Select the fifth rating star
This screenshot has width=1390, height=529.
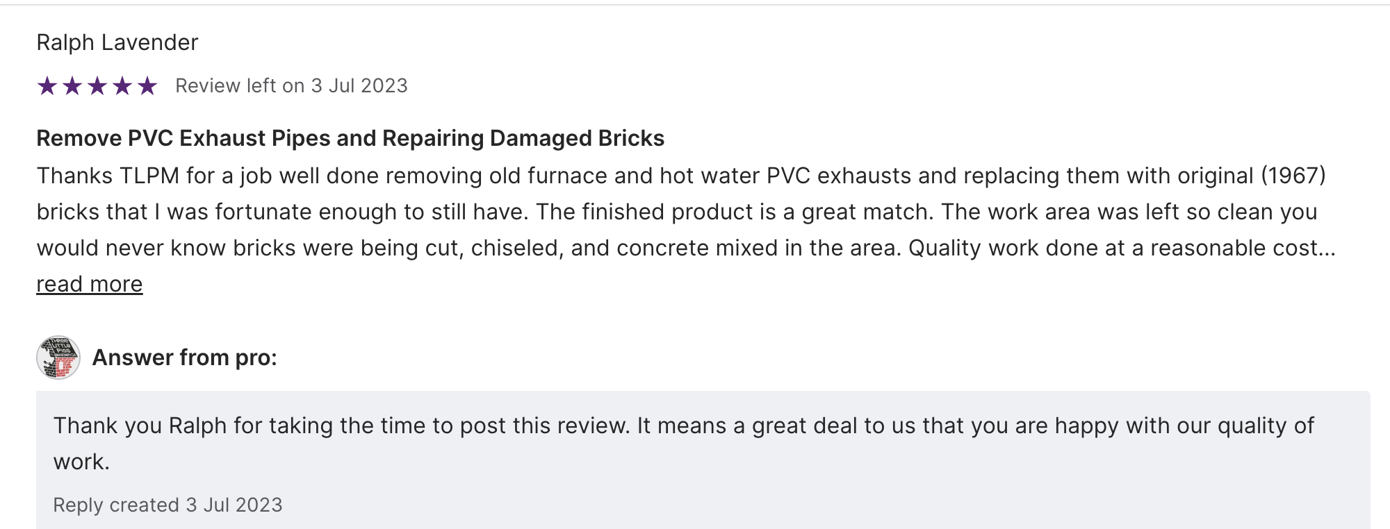[147, 86]
